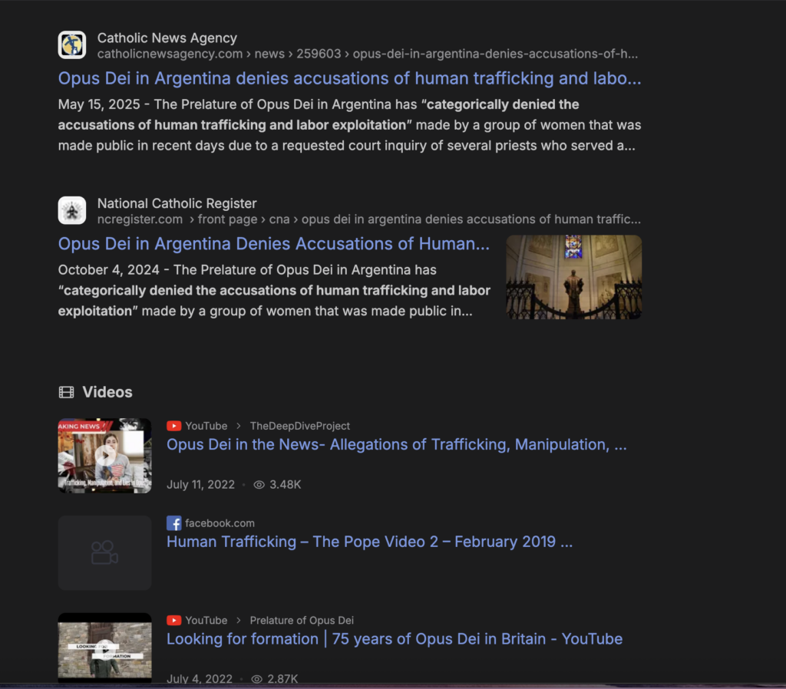
Task: Click views eye icon next to 3.48K
Action: tap(259, 485)
